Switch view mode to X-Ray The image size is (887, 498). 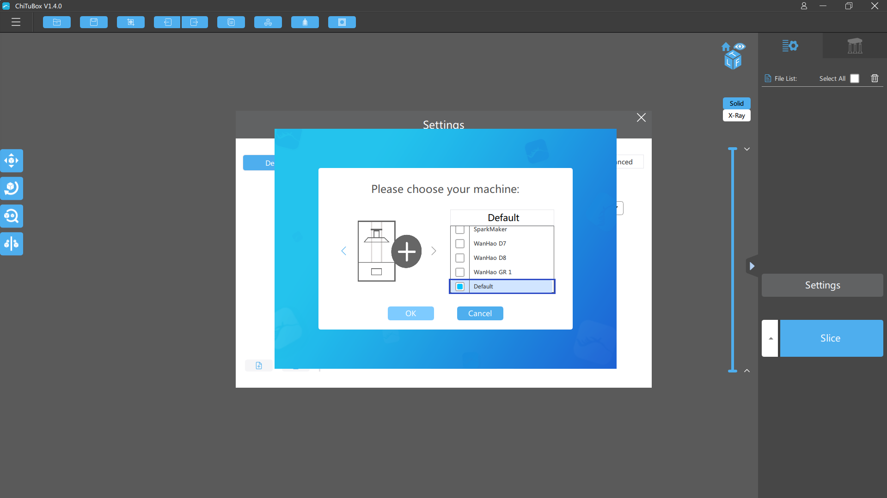coord(736,116)
